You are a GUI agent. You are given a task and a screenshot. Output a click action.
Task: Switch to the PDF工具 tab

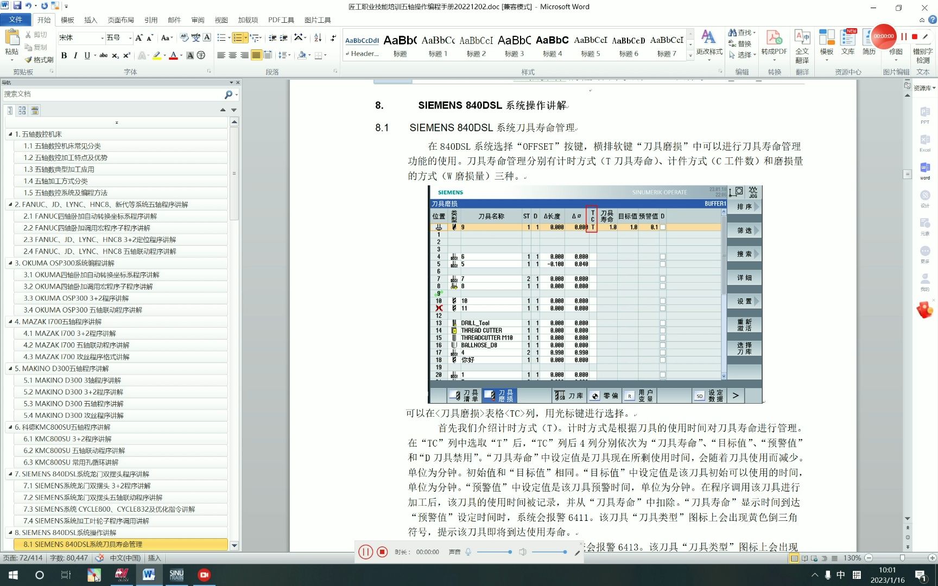tap(281, 20)
